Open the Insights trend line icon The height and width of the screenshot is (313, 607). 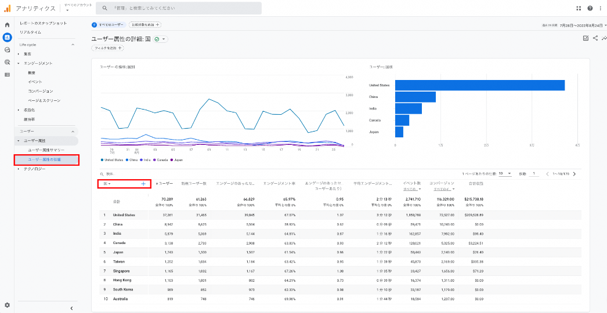(x=604, y=38)
